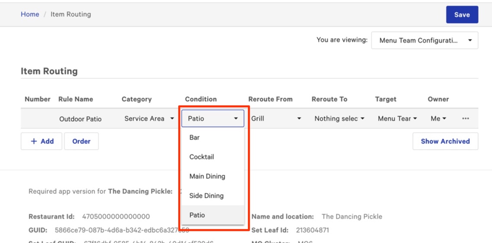Choose Main Dining in the dropdown list

[207, 176]
